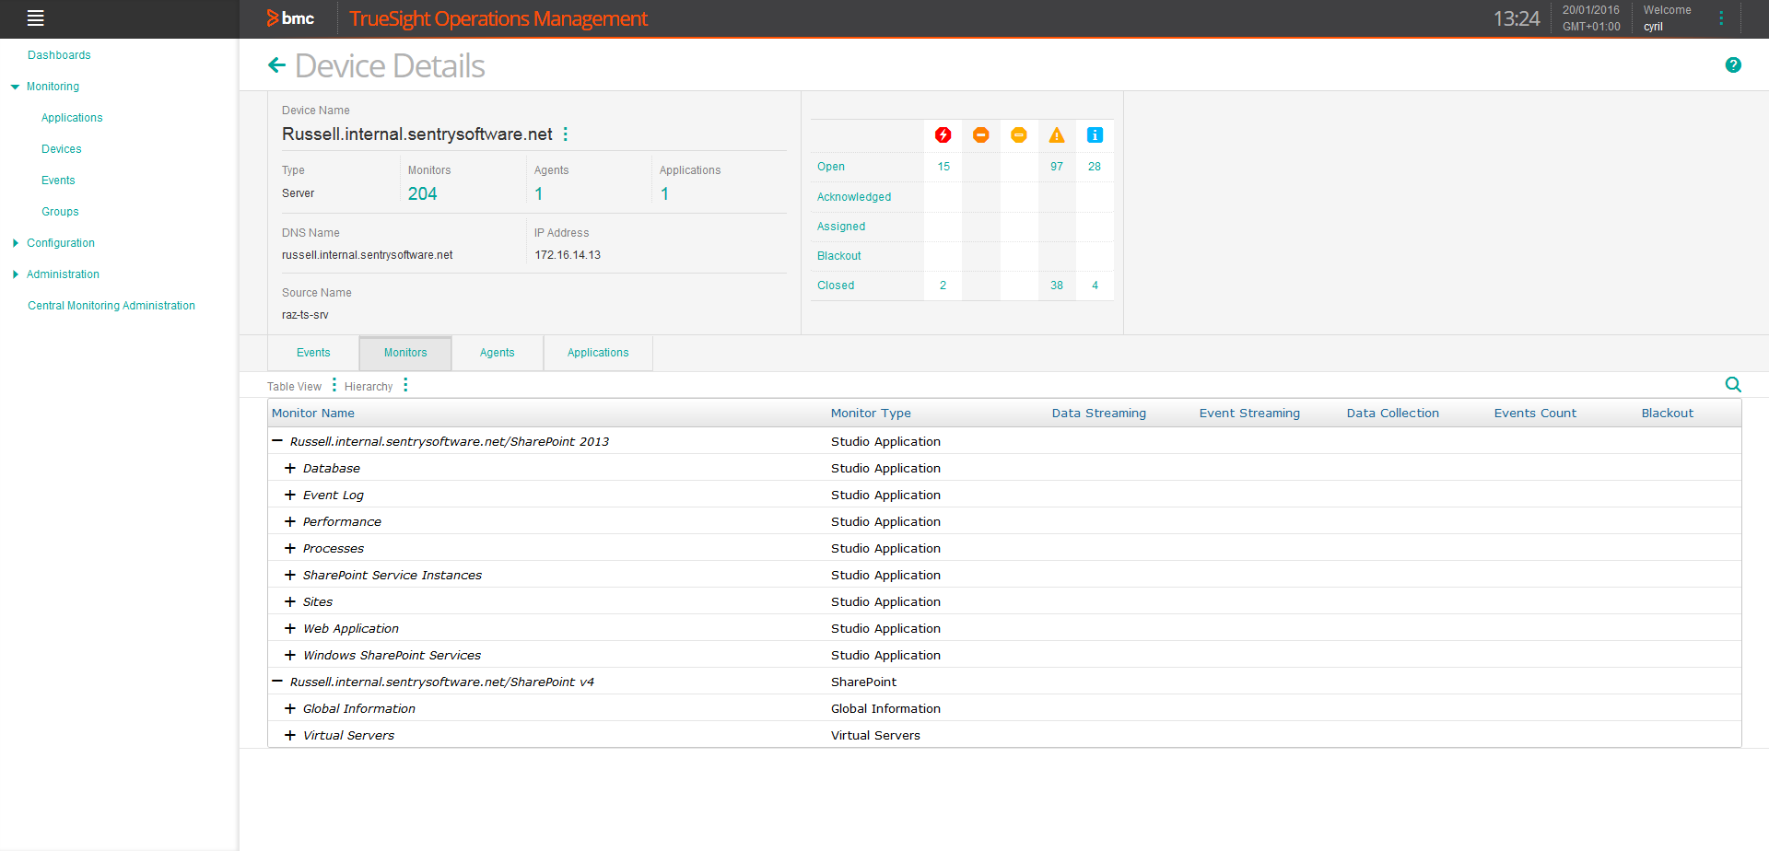
Task: Open the monitors table search icon
Action: [x=1733, y=385]
